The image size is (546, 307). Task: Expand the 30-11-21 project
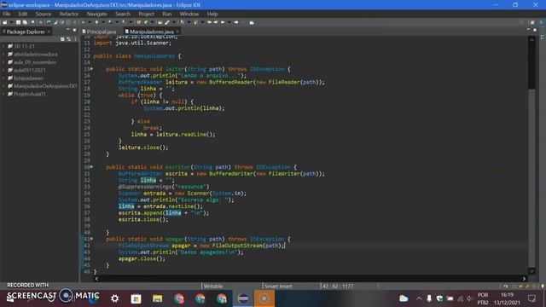coord(3,46)
